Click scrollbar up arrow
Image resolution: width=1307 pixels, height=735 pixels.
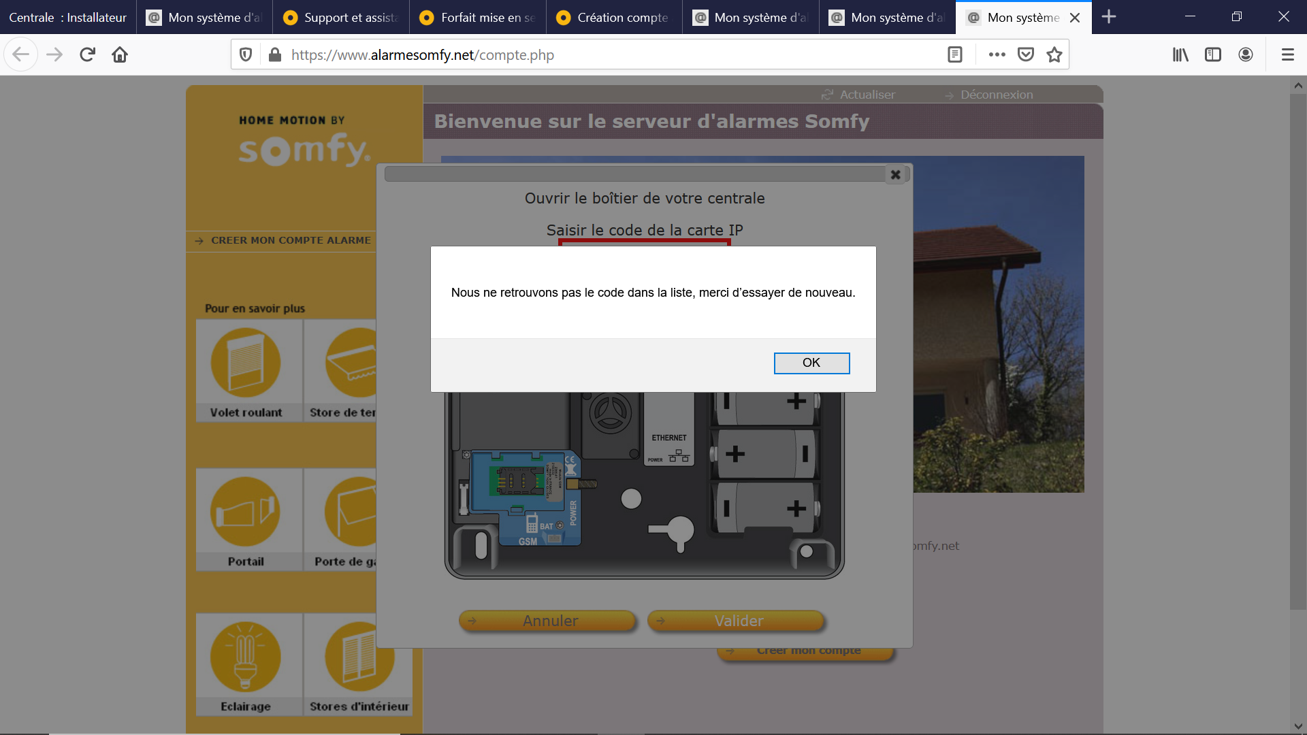coord(1298,86)
